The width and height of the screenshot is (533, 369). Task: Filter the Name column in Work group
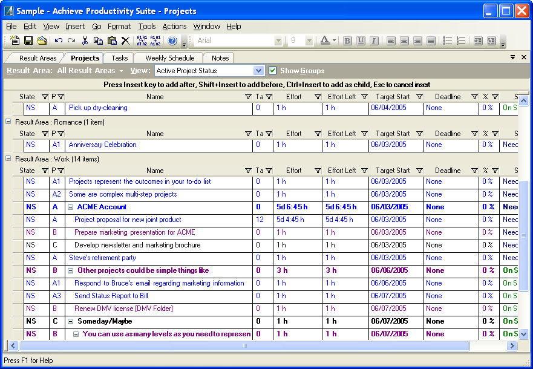point(249,171)
